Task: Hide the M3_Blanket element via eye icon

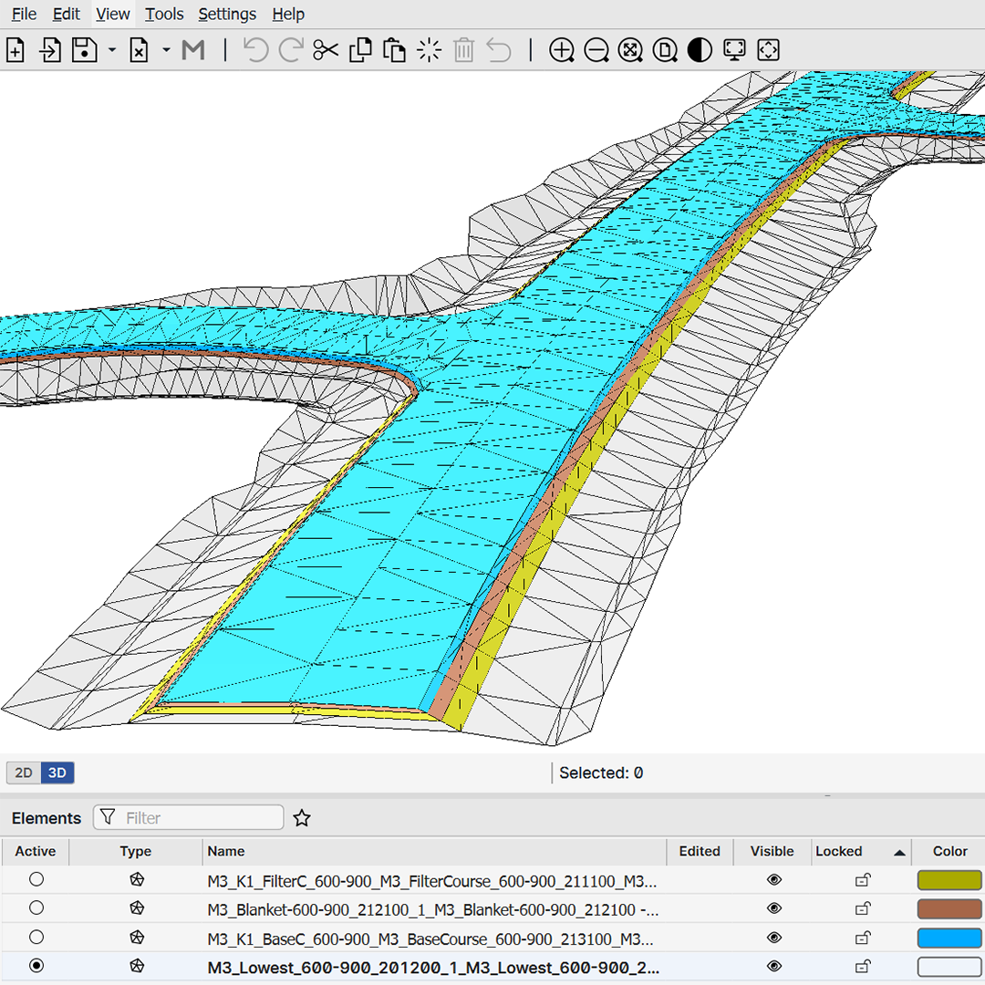Action: (774, 909)
